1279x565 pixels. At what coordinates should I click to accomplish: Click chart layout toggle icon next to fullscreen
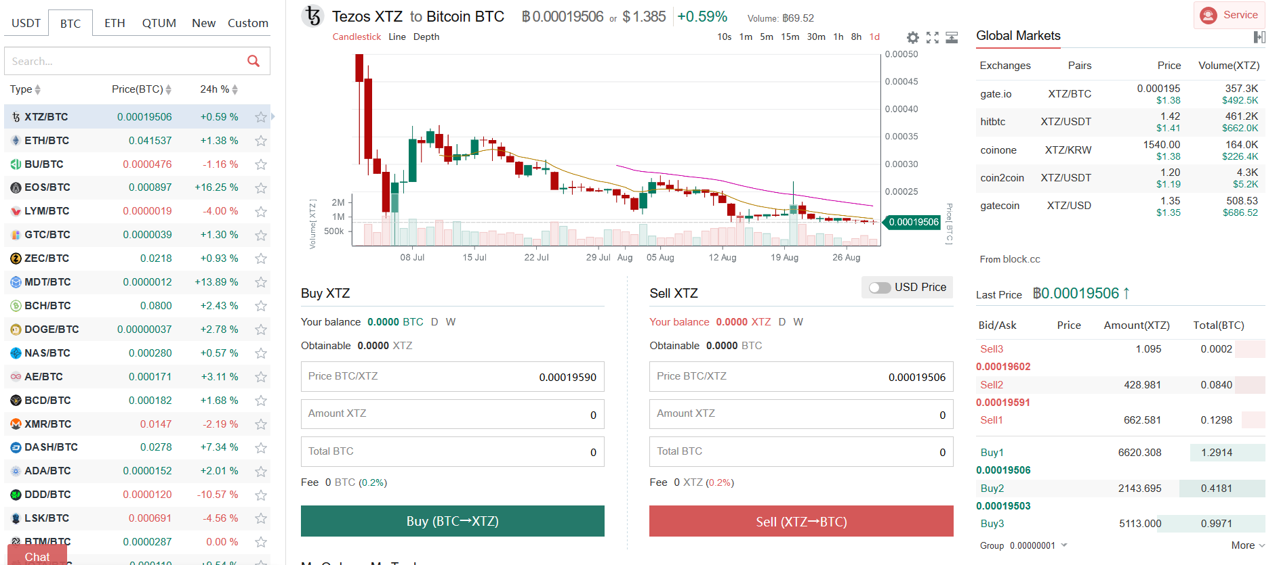(952, 38)
